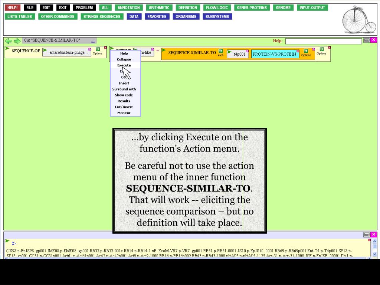Choose Cut/Insert in the action menu
This screenshot has width=380, height=285.
[124, 107]
